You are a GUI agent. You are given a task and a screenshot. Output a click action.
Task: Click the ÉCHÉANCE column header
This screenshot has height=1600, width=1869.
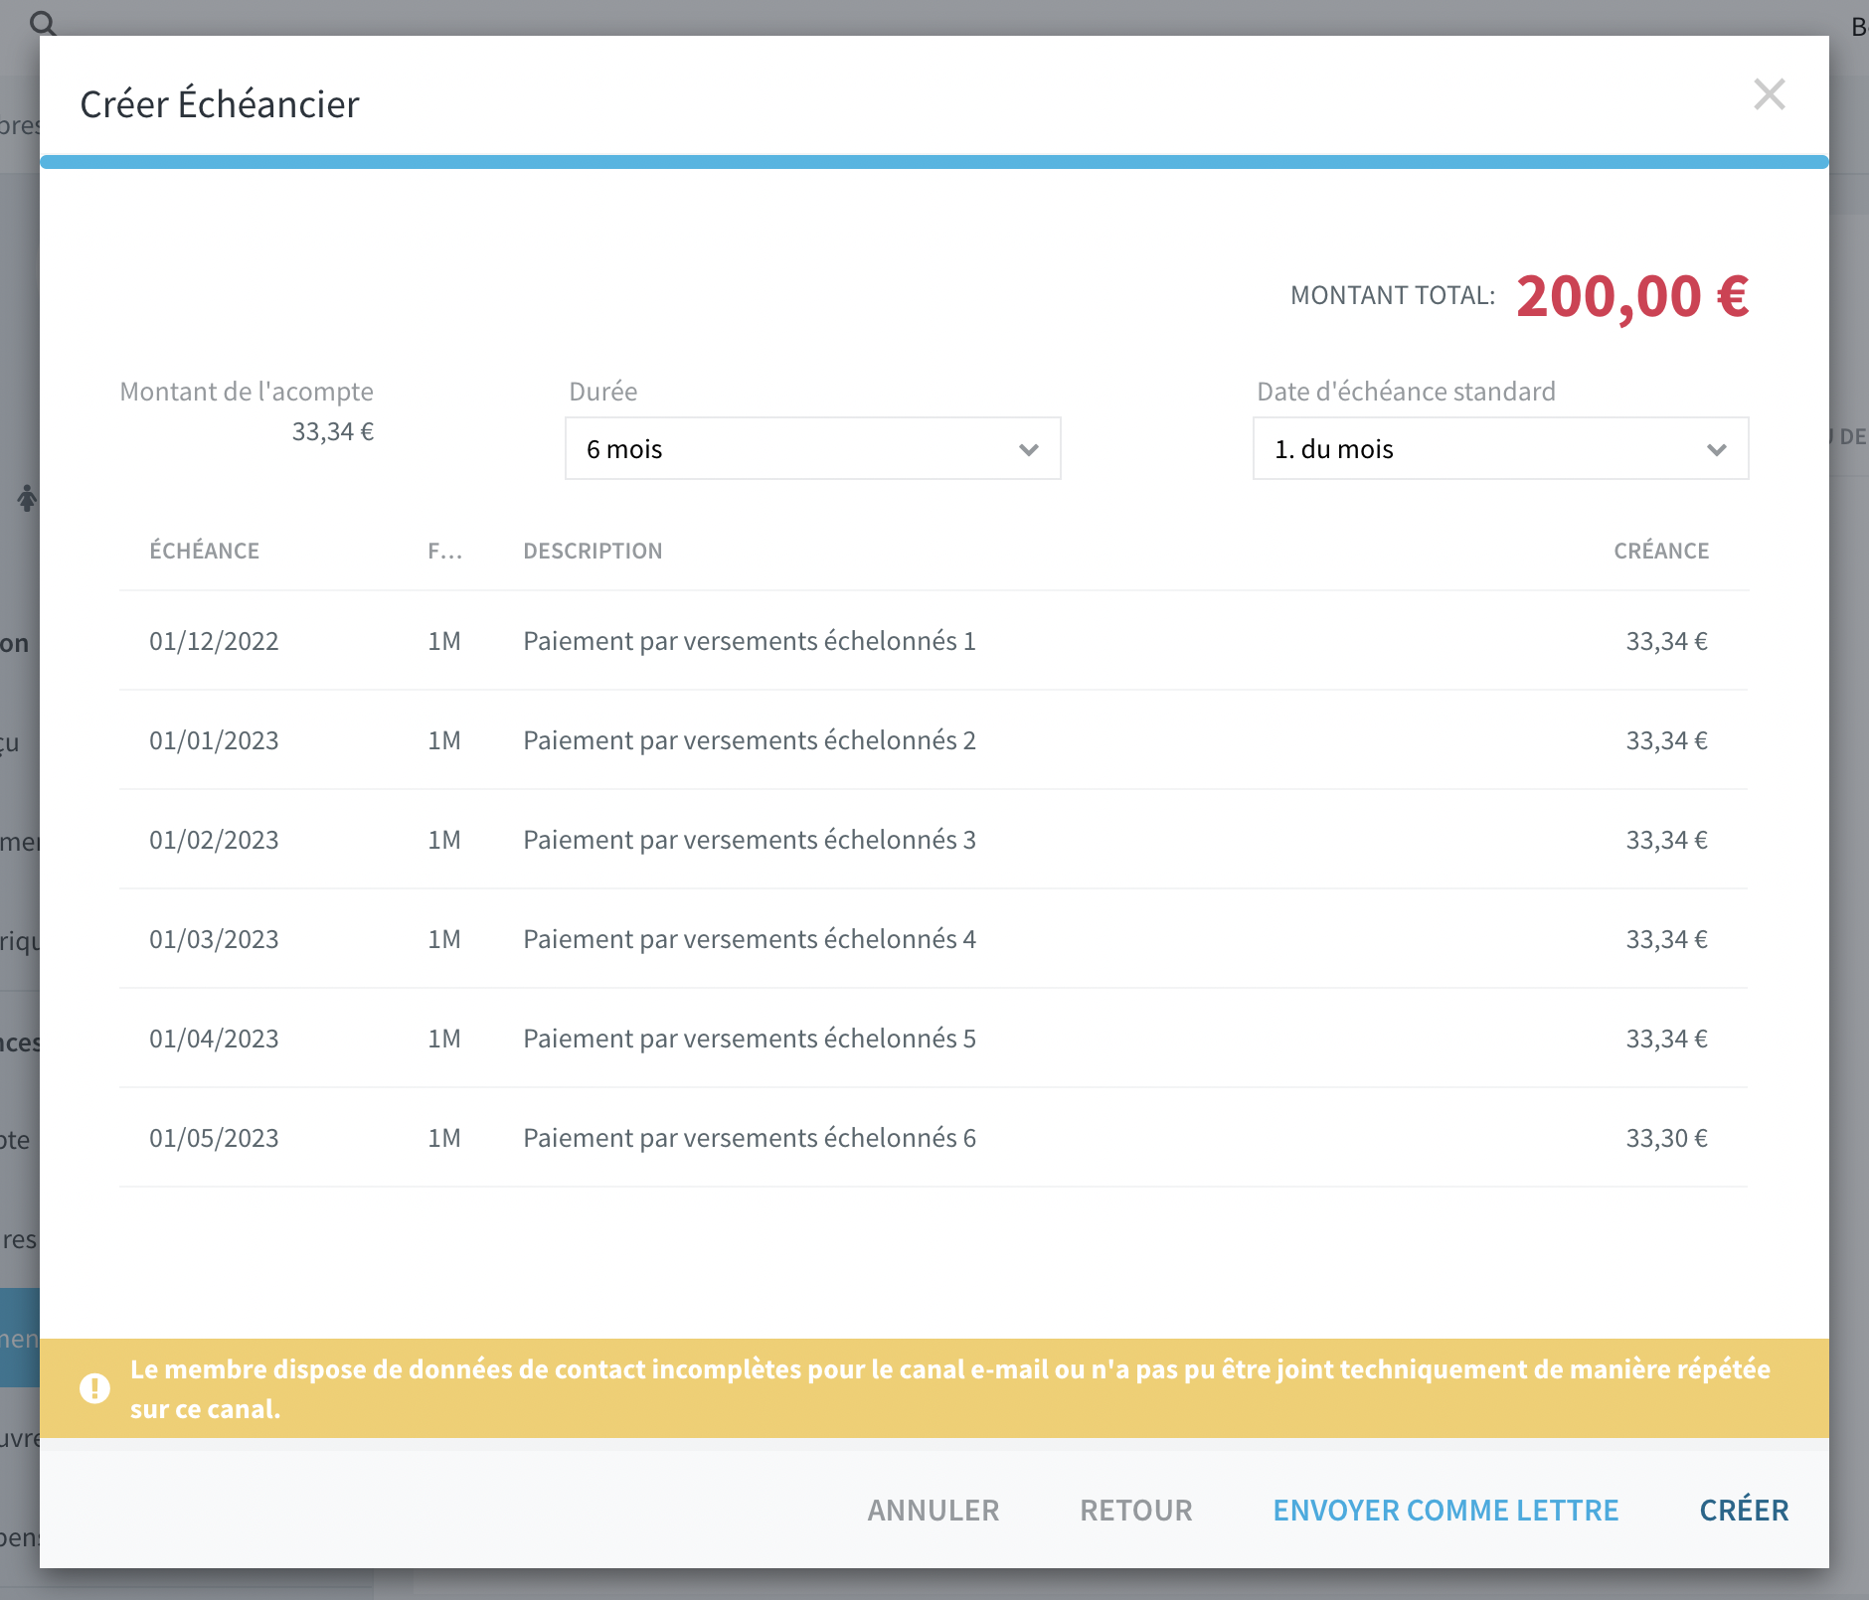205,550
